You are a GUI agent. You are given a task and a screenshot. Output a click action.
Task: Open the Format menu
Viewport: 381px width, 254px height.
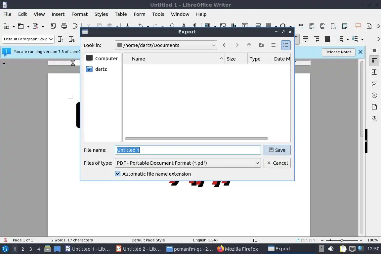click(79, 14)
